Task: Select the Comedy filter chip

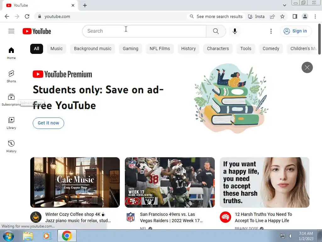Action: point(271,49)
